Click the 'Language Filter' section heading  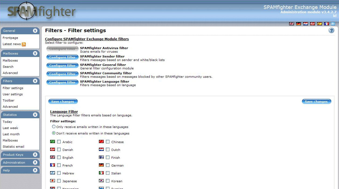point(64,112)
